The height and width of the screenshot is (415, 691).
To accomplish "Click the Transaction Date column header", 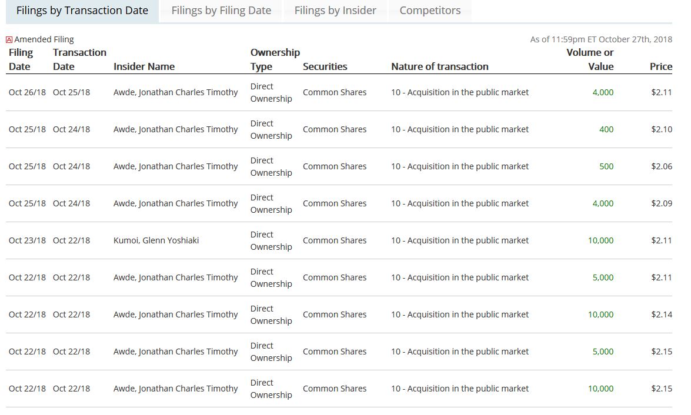I will point(79,59).
